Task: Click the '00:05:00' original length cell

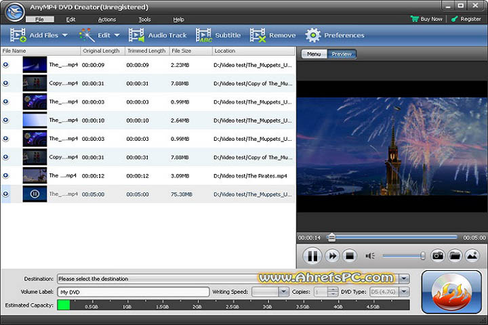Action: tap(93, 194)
